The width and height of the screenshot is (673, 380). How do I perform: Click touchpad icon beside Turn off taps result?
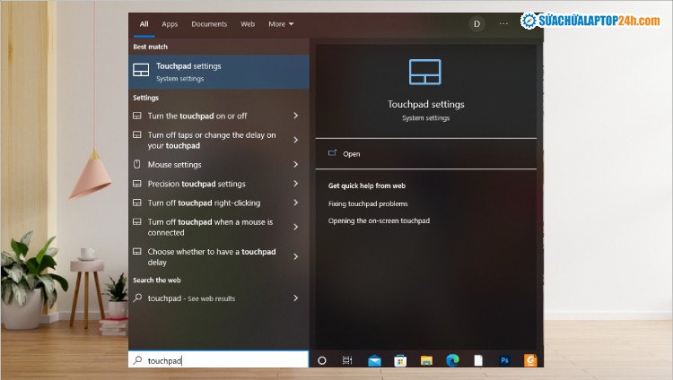point(137,134)
